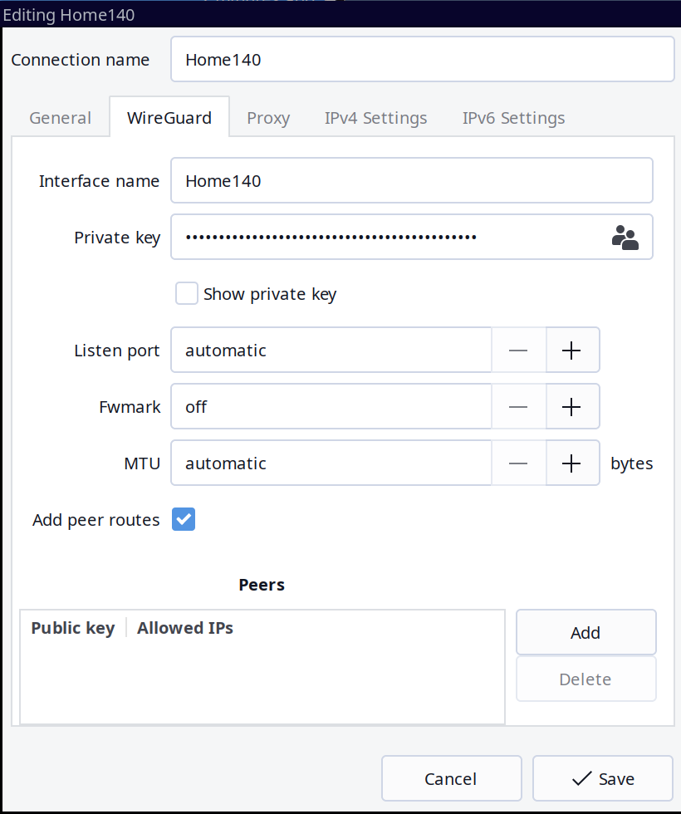
Task: Enable the Show private key checkbox
Action: (187, 294)
